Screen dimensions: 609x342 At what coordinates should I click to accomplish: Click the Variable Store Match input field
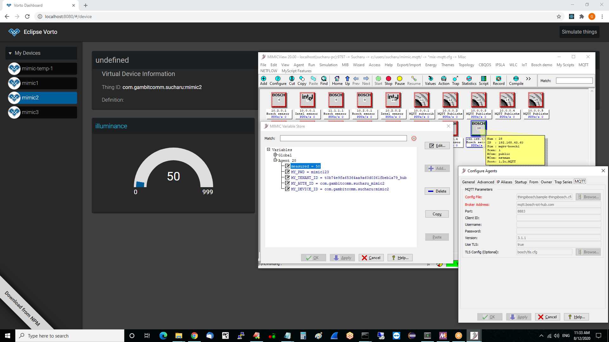(x=343, y=138)
